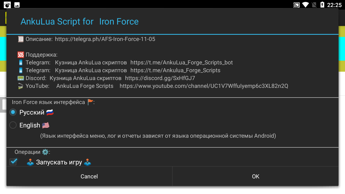Open the telegra.ph description link
345x194 pixels.
coord(105,39)
